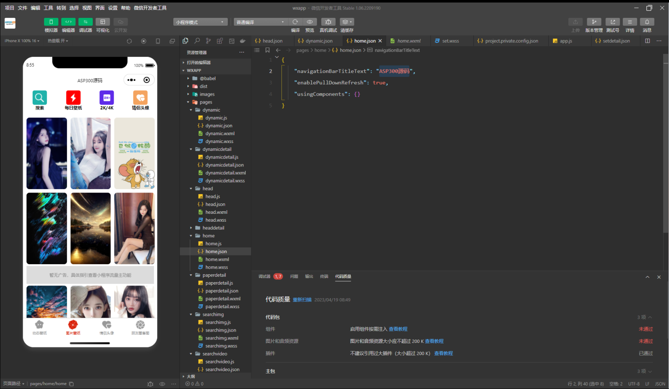Open the preview (预览) eye icon
Screen dimensions: 669x389
pos(310,22)
